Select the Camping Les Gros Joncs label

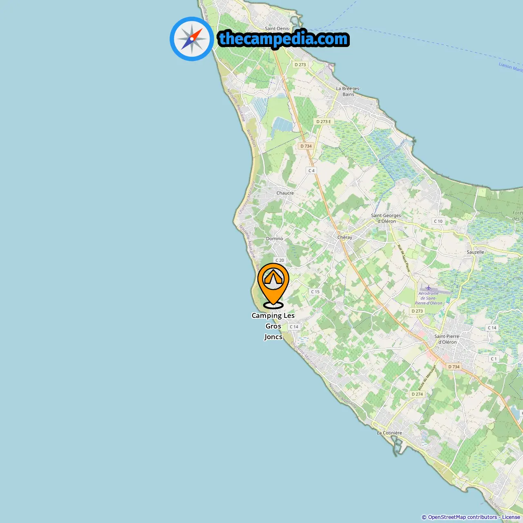(x=273, y=326)
